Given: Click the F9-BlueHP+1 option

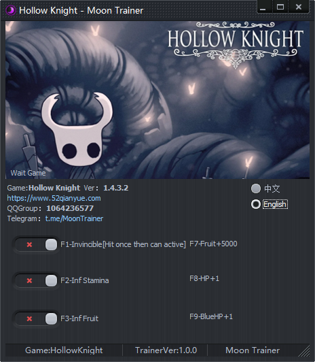Looking at the screenshot, I should tap(211, 316).
